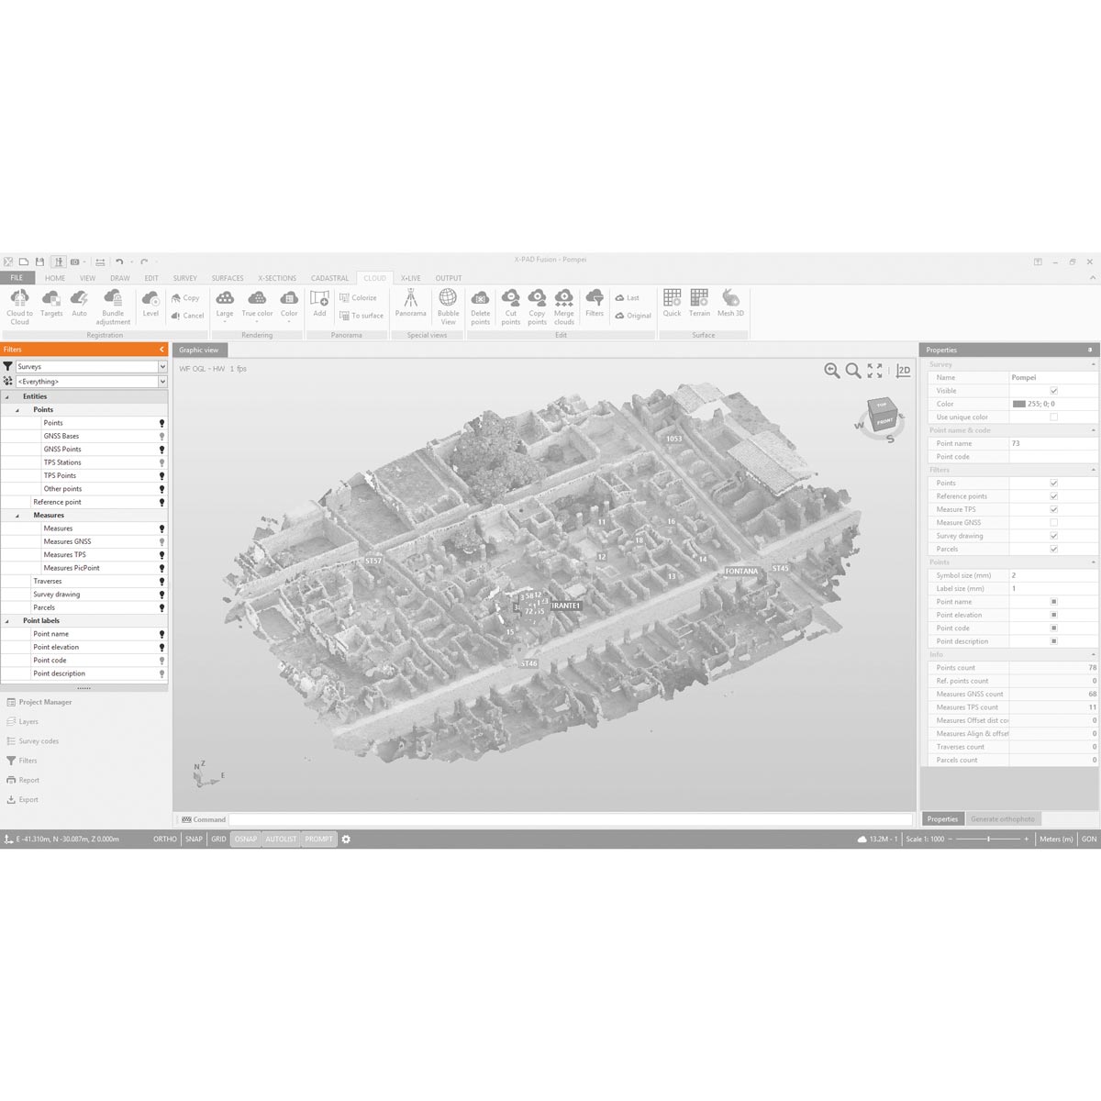
Task: Select the Bundle adjustment tool
Action: 113,299
